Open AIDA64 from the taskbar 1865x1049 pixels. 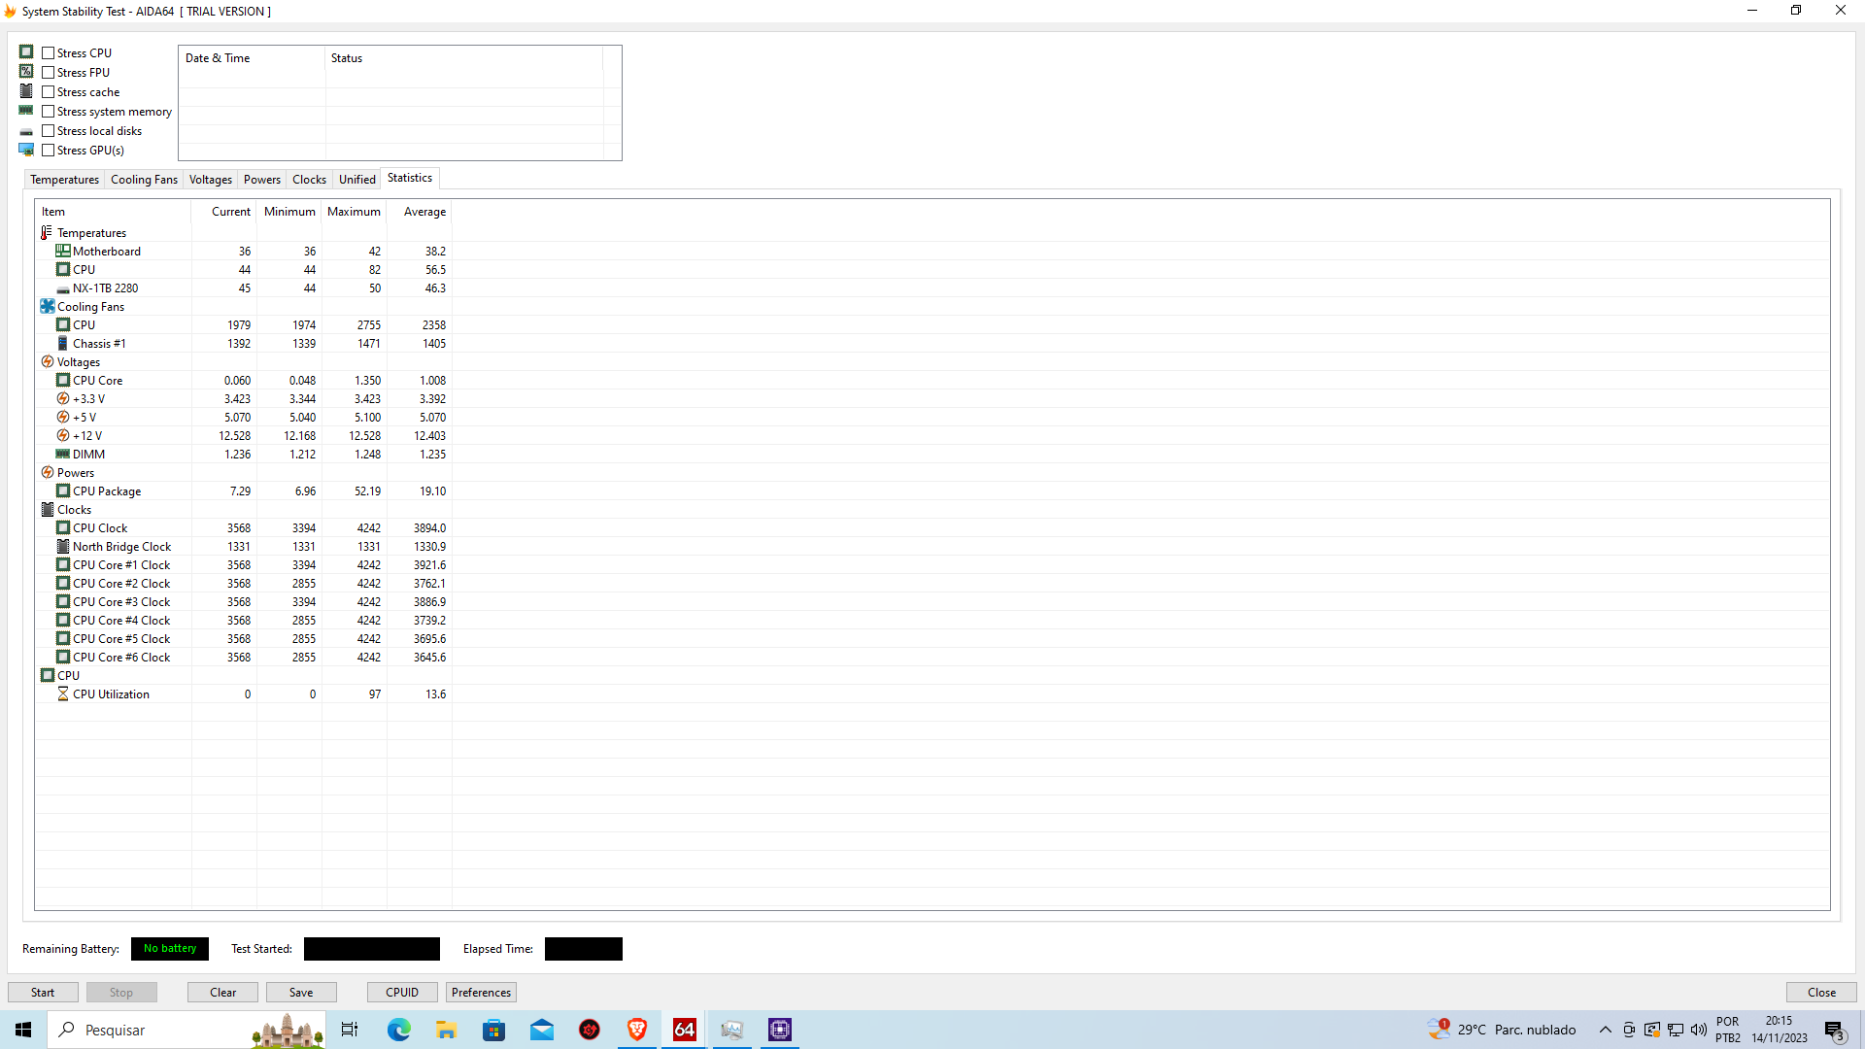[x=685, y=1030]
